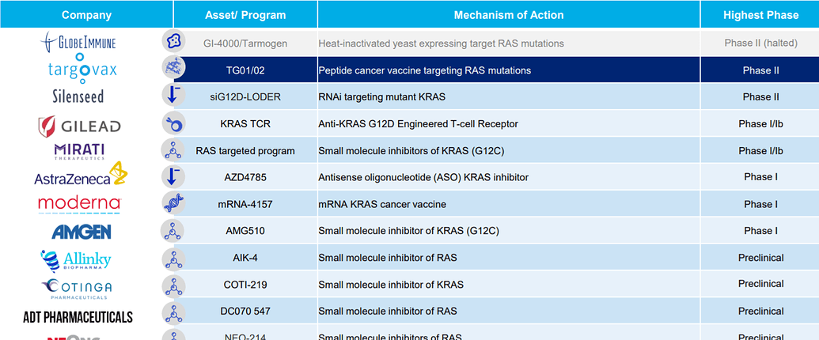
Task: Click Phase I in the AZD4785 row
Action: pos(761,177)
